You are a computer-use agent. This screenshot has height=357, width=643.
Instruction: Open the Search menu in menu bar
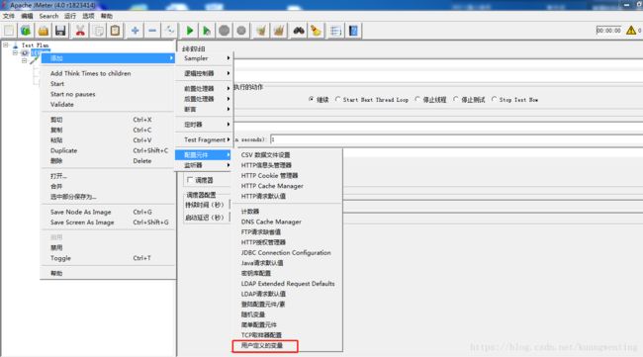tap(48, 16)
